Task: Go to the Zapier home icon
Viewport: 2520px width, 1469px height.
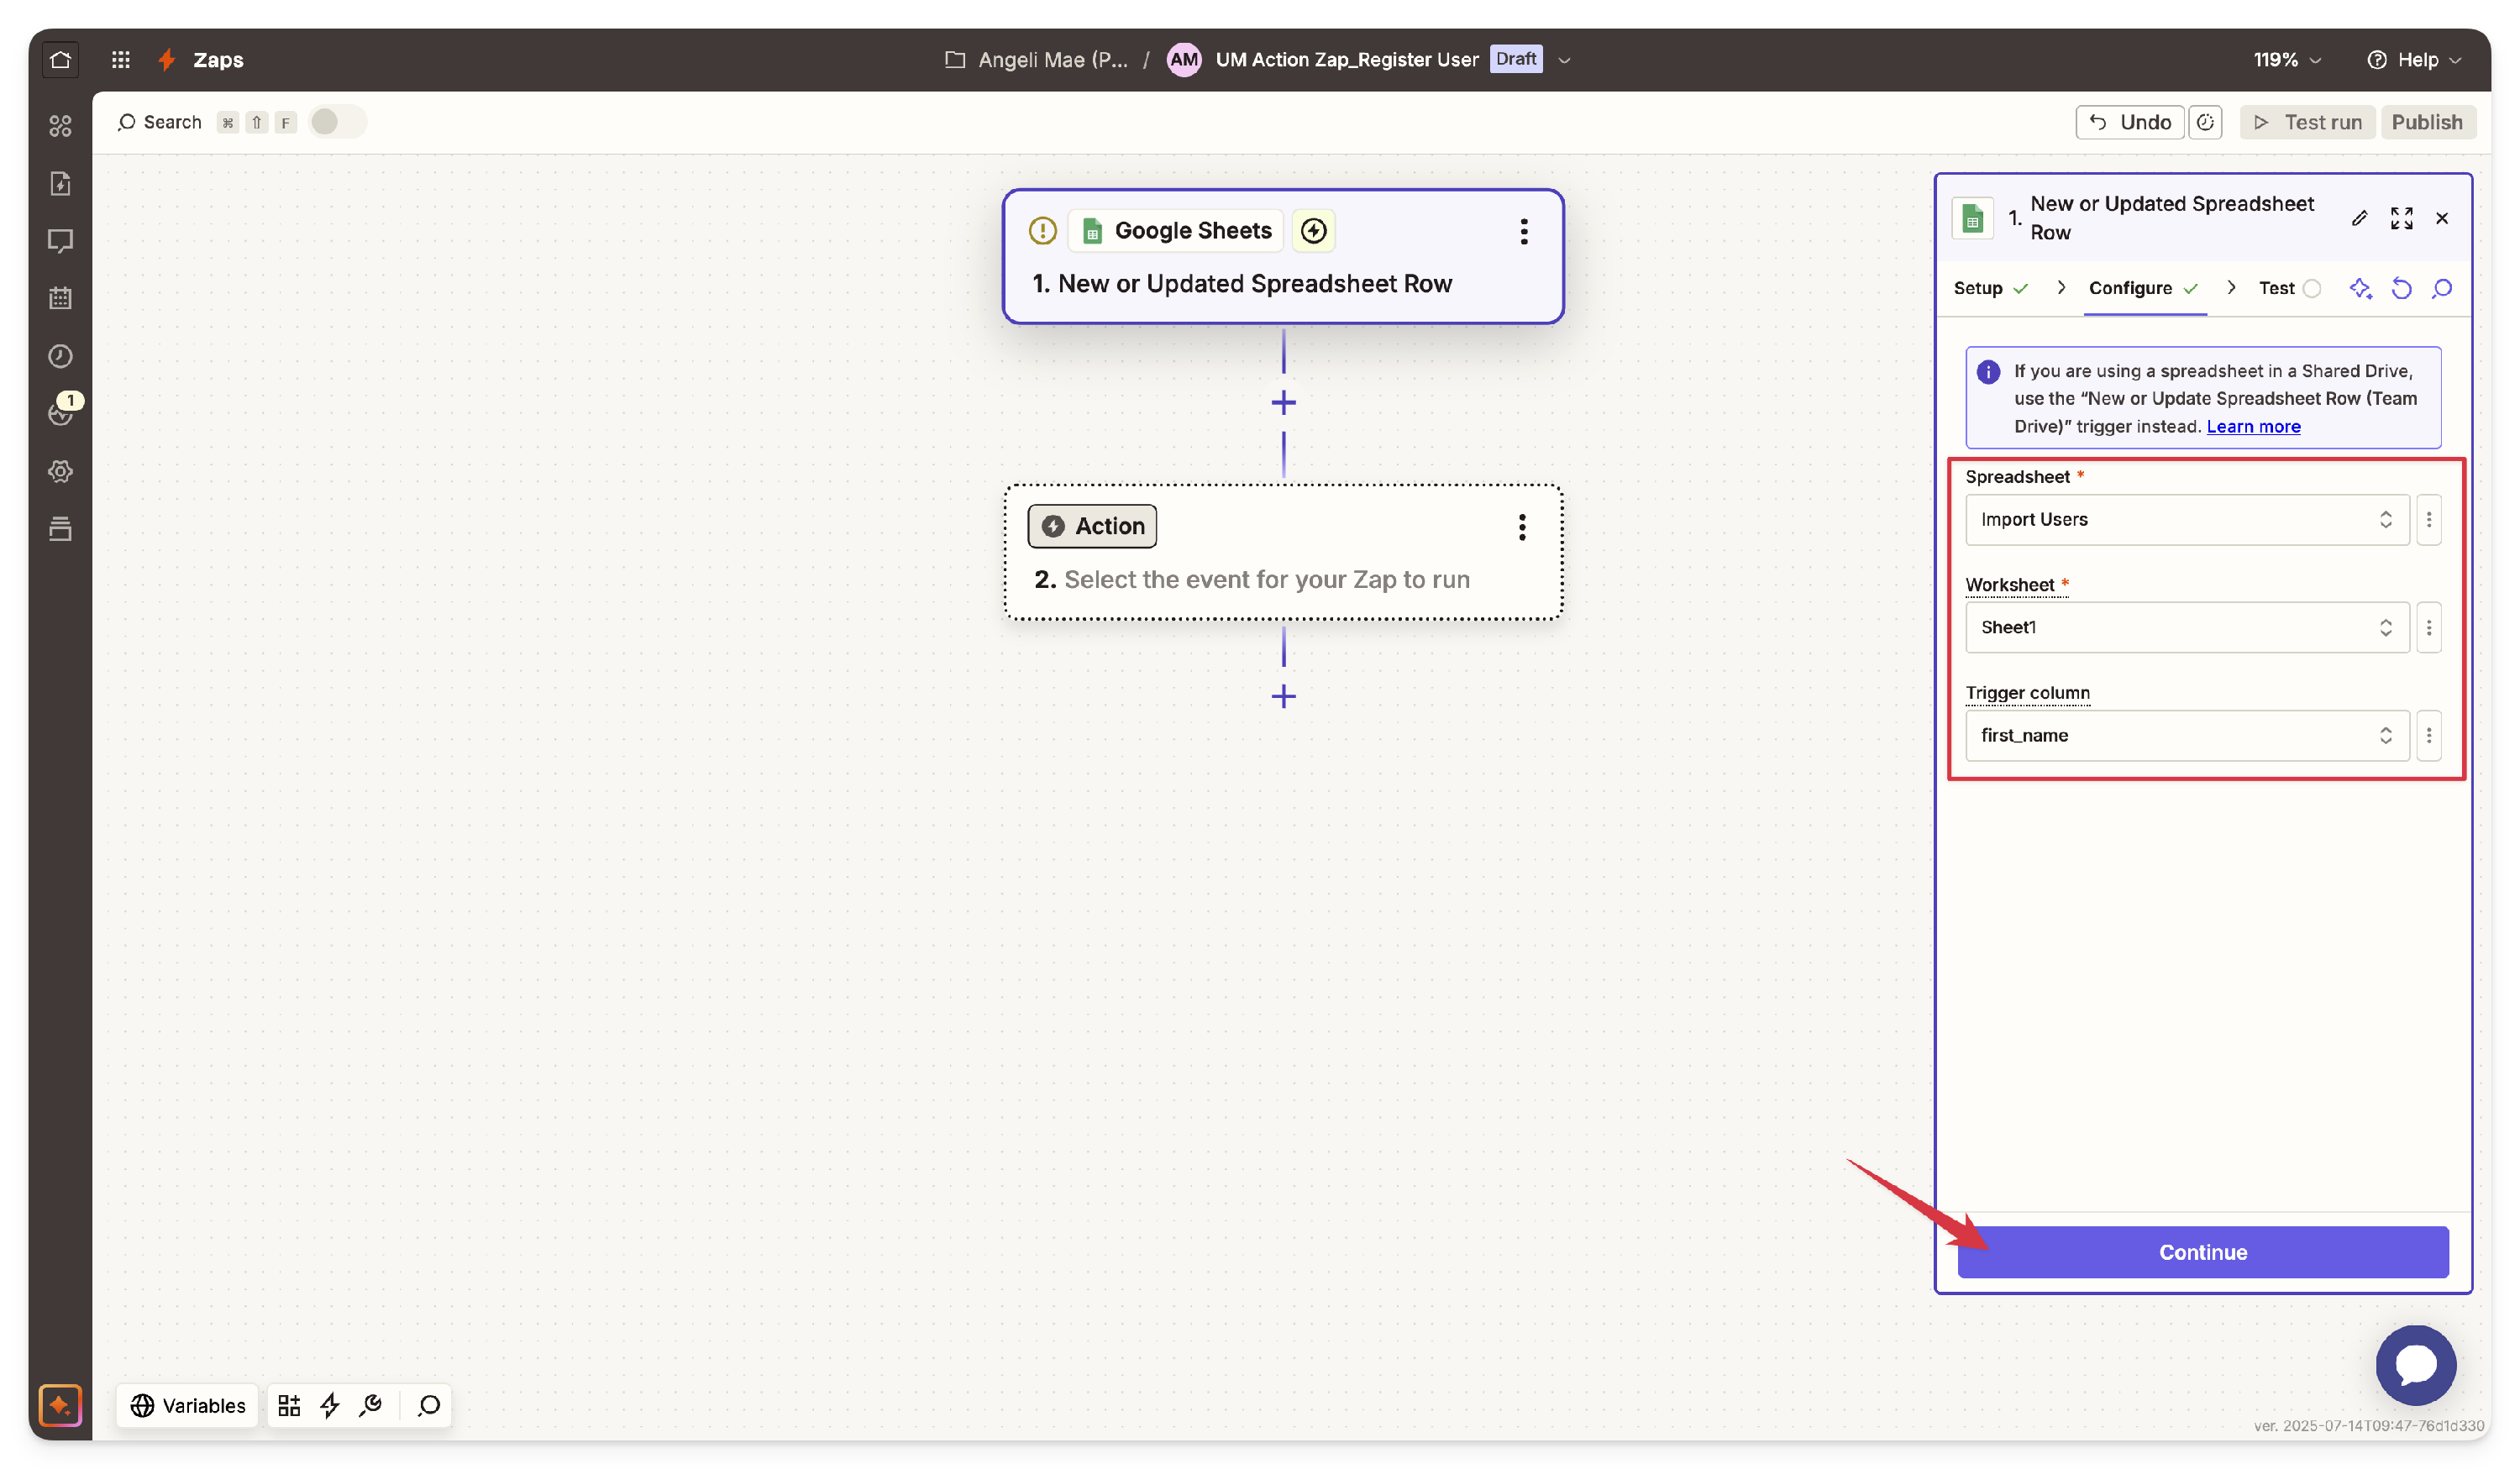Action: point(60,60)
